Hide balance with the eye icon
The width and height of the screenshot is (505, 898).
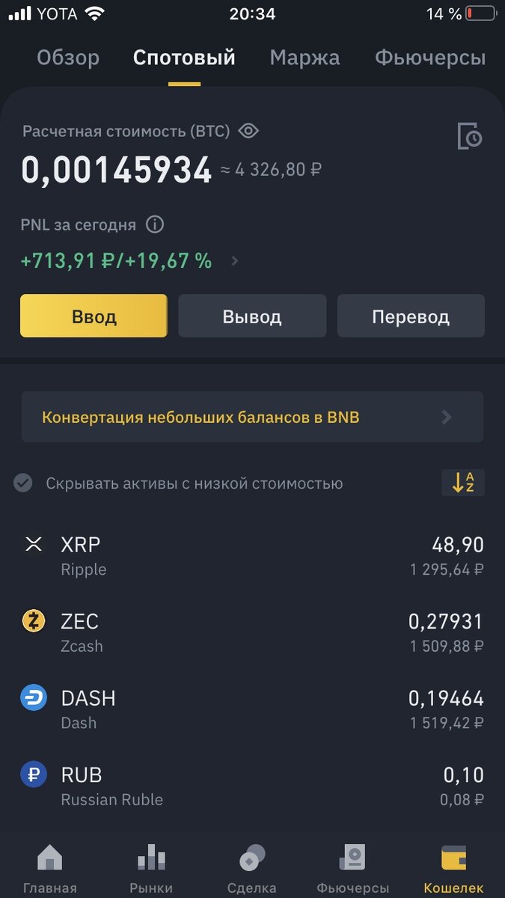click(x=248, y=131)
